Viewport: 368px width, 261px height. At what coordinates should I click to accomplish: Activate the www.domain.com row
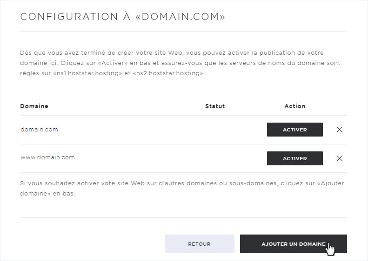295,158
